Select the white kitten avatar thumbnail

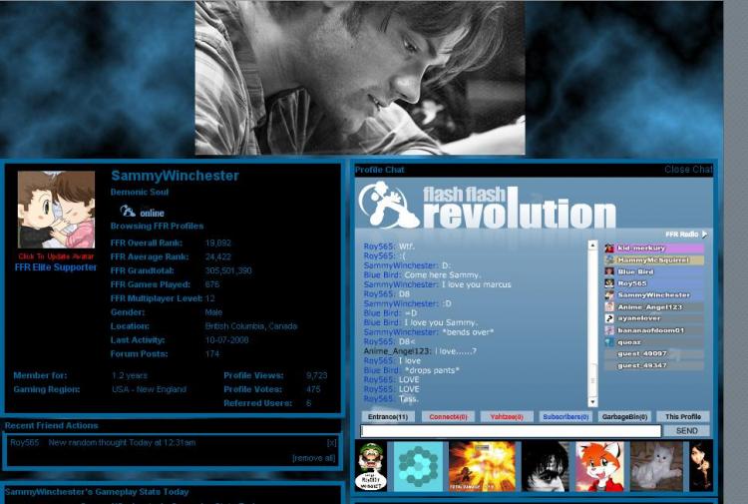[657, 466]
